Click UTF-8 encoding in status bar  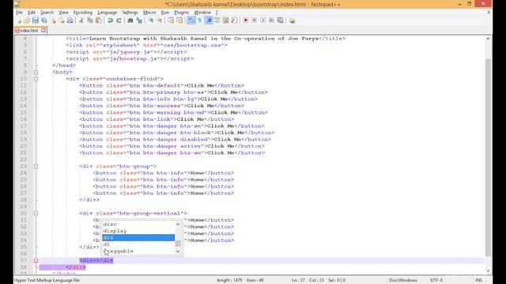(x=436, y=280)
